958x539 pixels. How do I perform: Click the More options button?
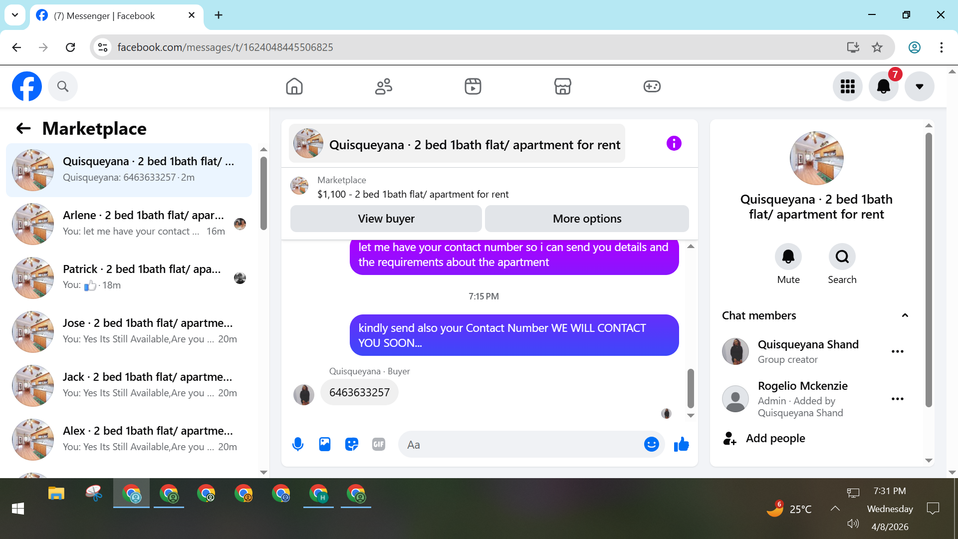(x=587, y=219)
